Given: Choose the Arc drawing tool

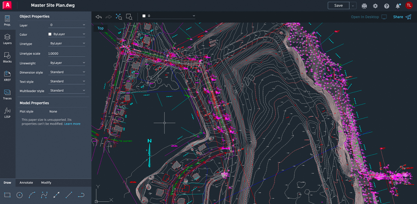Looking at the screenshot, I should (x=32, y=195).
